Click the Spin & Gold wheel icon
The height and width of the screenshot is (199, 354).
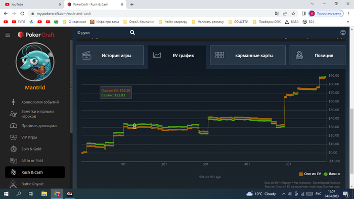14,149
